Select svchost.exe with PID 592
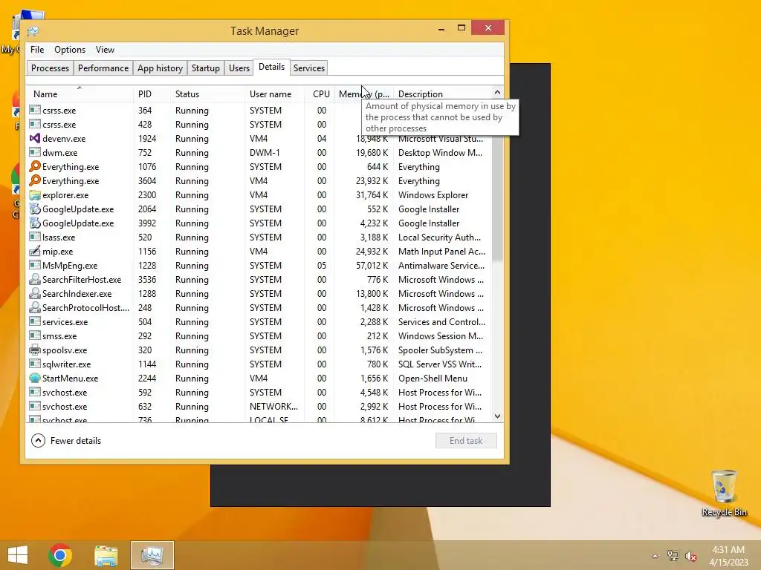761x570 pixels. 259,392
